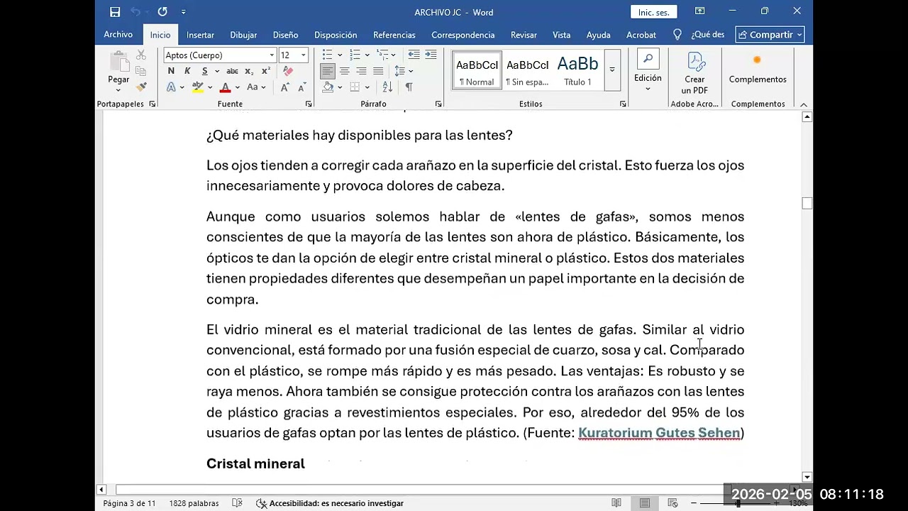The image size is (908, 511).
Task: Apply text effects with the outlined A icon
Action: 171,87
